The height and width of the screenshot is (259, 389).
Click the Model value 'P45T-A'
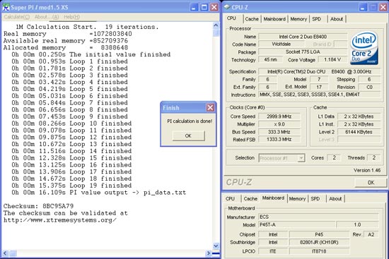point(297,224)
